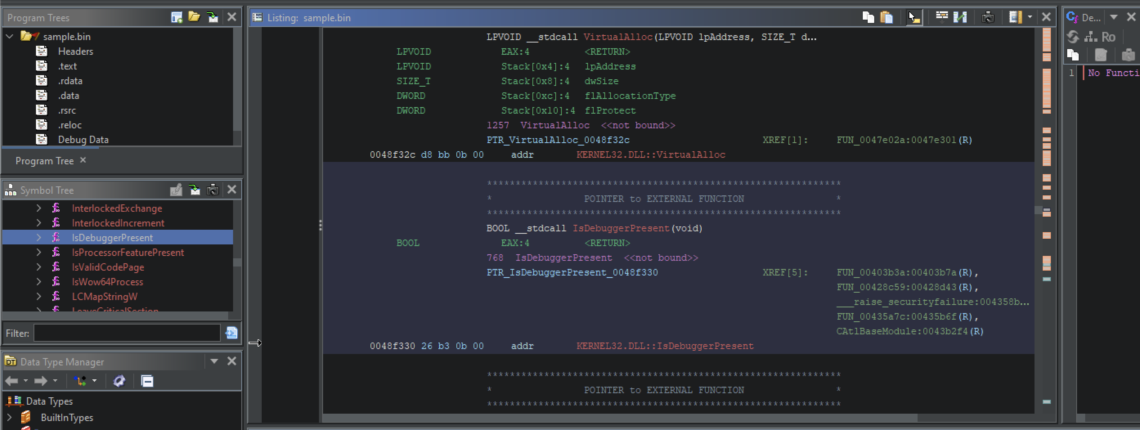Click the KERNEL32.DLL::IsDebuggerPresent reference
Image resolution: width=1140 pixels, height=430 pixels.
[665, 346]
